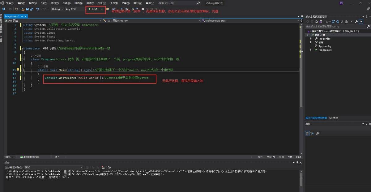Refresh the Solution Explorer tree
Screen dimensions: 371x192
[x=337, y=21]
